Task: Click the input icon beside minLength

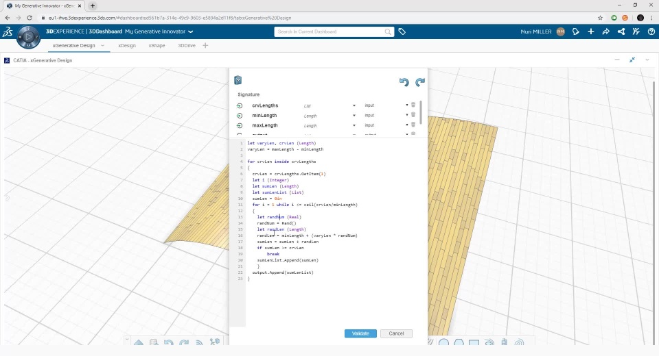Action: tap(240, 116)
